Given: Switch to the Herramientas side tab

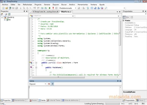Looking at the screenshot, I should pos(18,100).
